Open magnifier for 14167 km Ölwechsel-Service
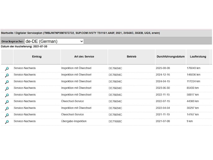 (7, 115)
